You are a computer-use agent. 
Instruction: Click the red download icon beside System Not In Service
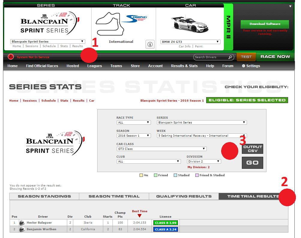pos(11,57)
